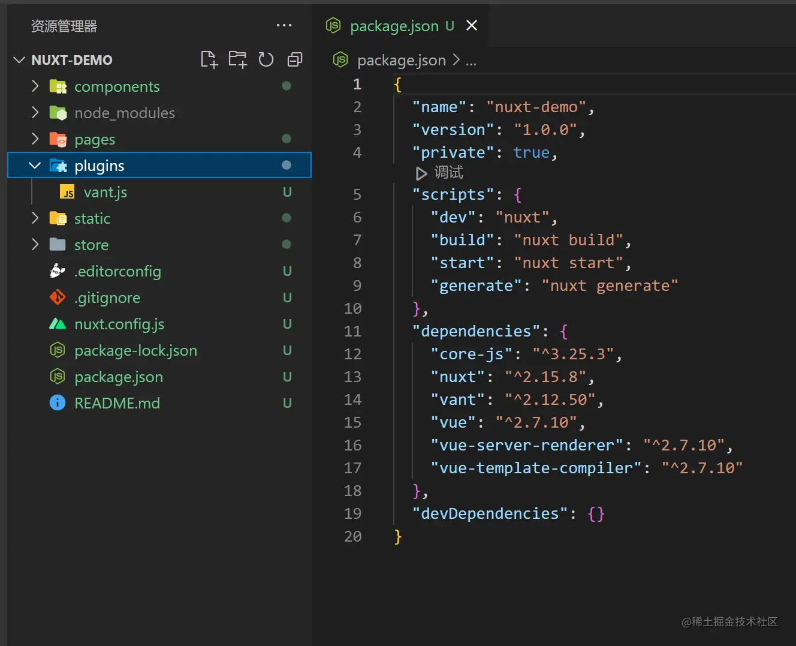Click the New File icon in explorer

[209, 59]
